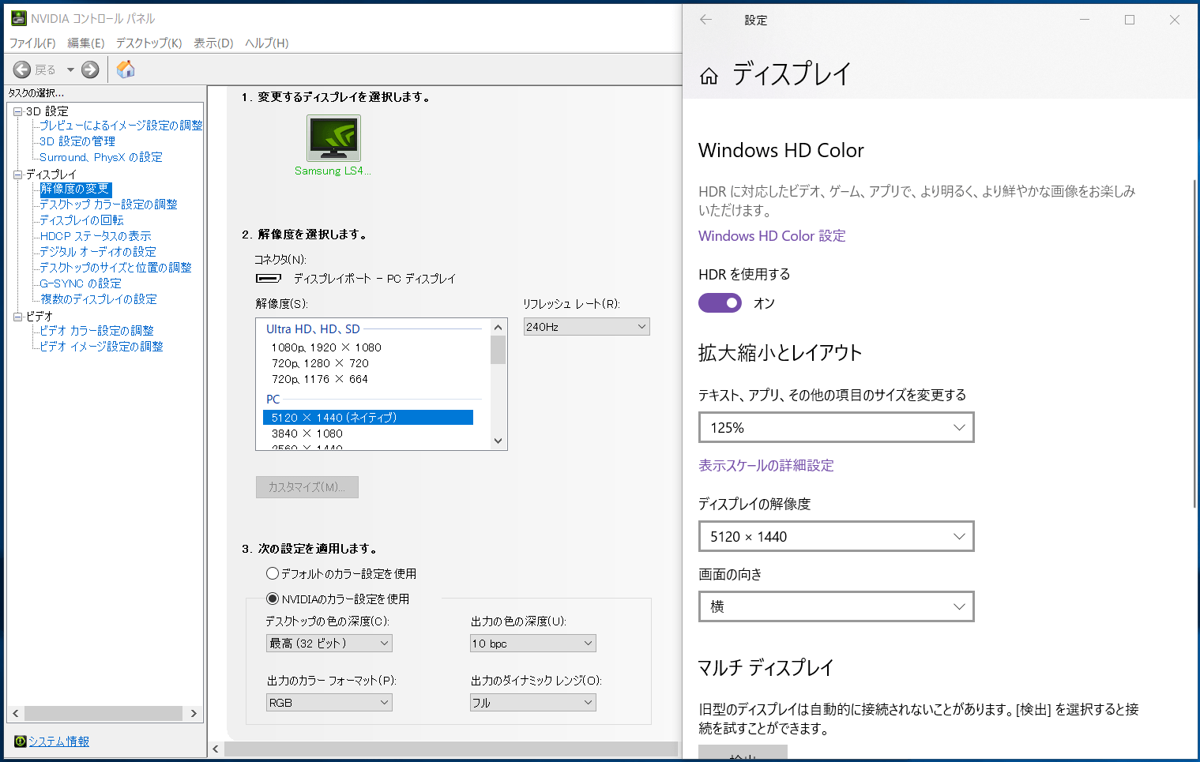Open the 表示(D) menu
Image resolution: width=1200 pixels, height=762 pixels.
(x=213, y=43)
